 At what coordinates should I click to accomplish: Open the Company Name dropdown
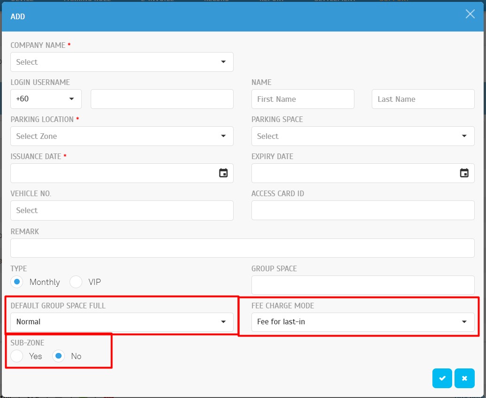coord(122,62)
